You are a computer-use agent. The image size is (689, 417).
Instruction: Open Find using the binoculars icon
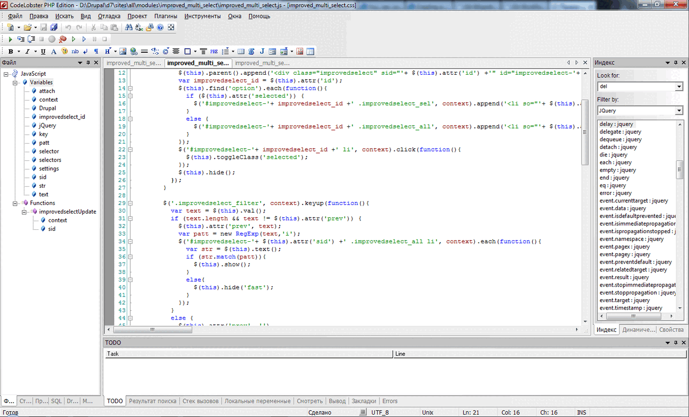129,27
